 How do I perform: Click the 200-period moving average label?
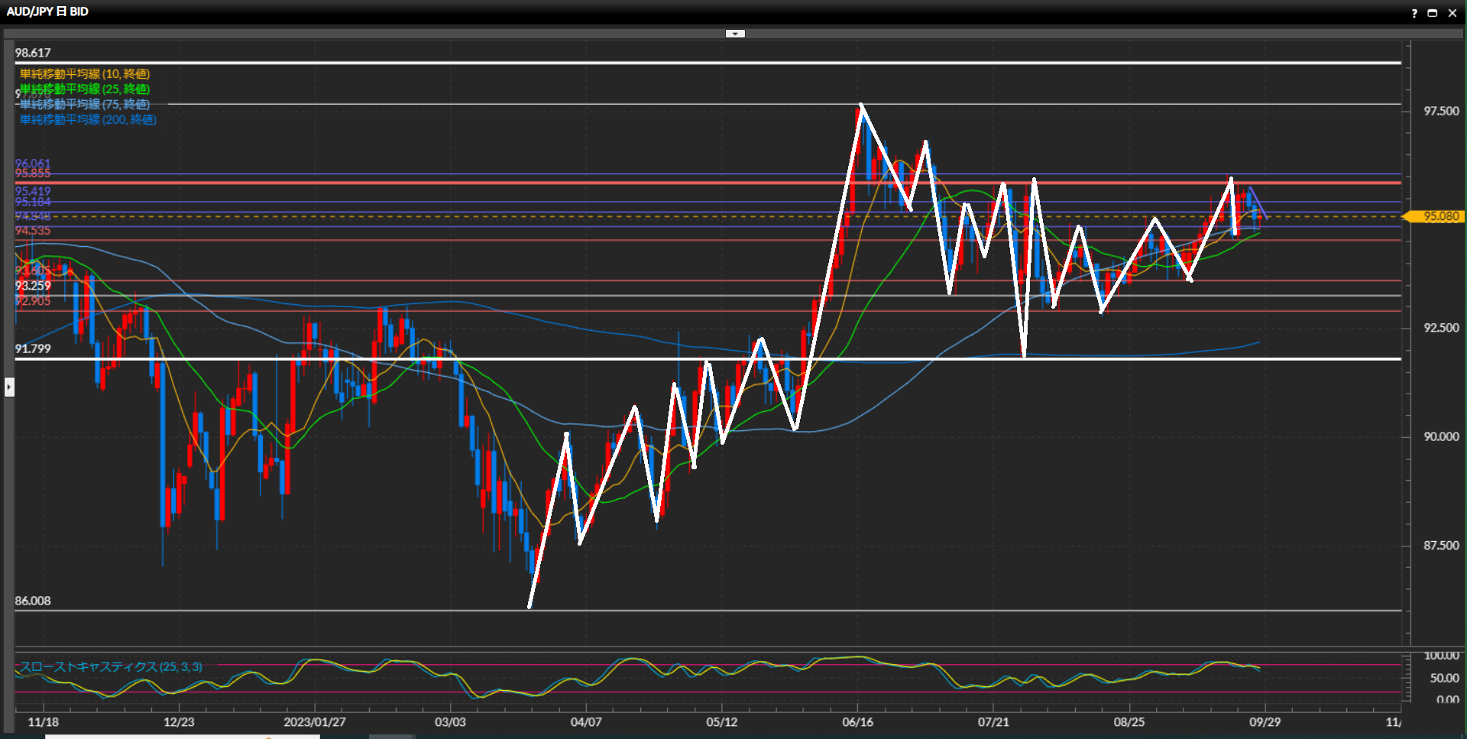pyautogui.click(x=88, y=120)
